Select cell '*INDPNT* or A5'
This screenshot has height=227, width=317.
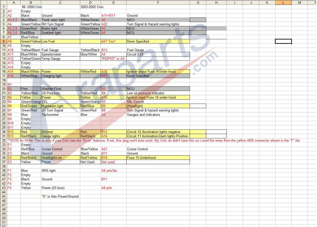114,59
